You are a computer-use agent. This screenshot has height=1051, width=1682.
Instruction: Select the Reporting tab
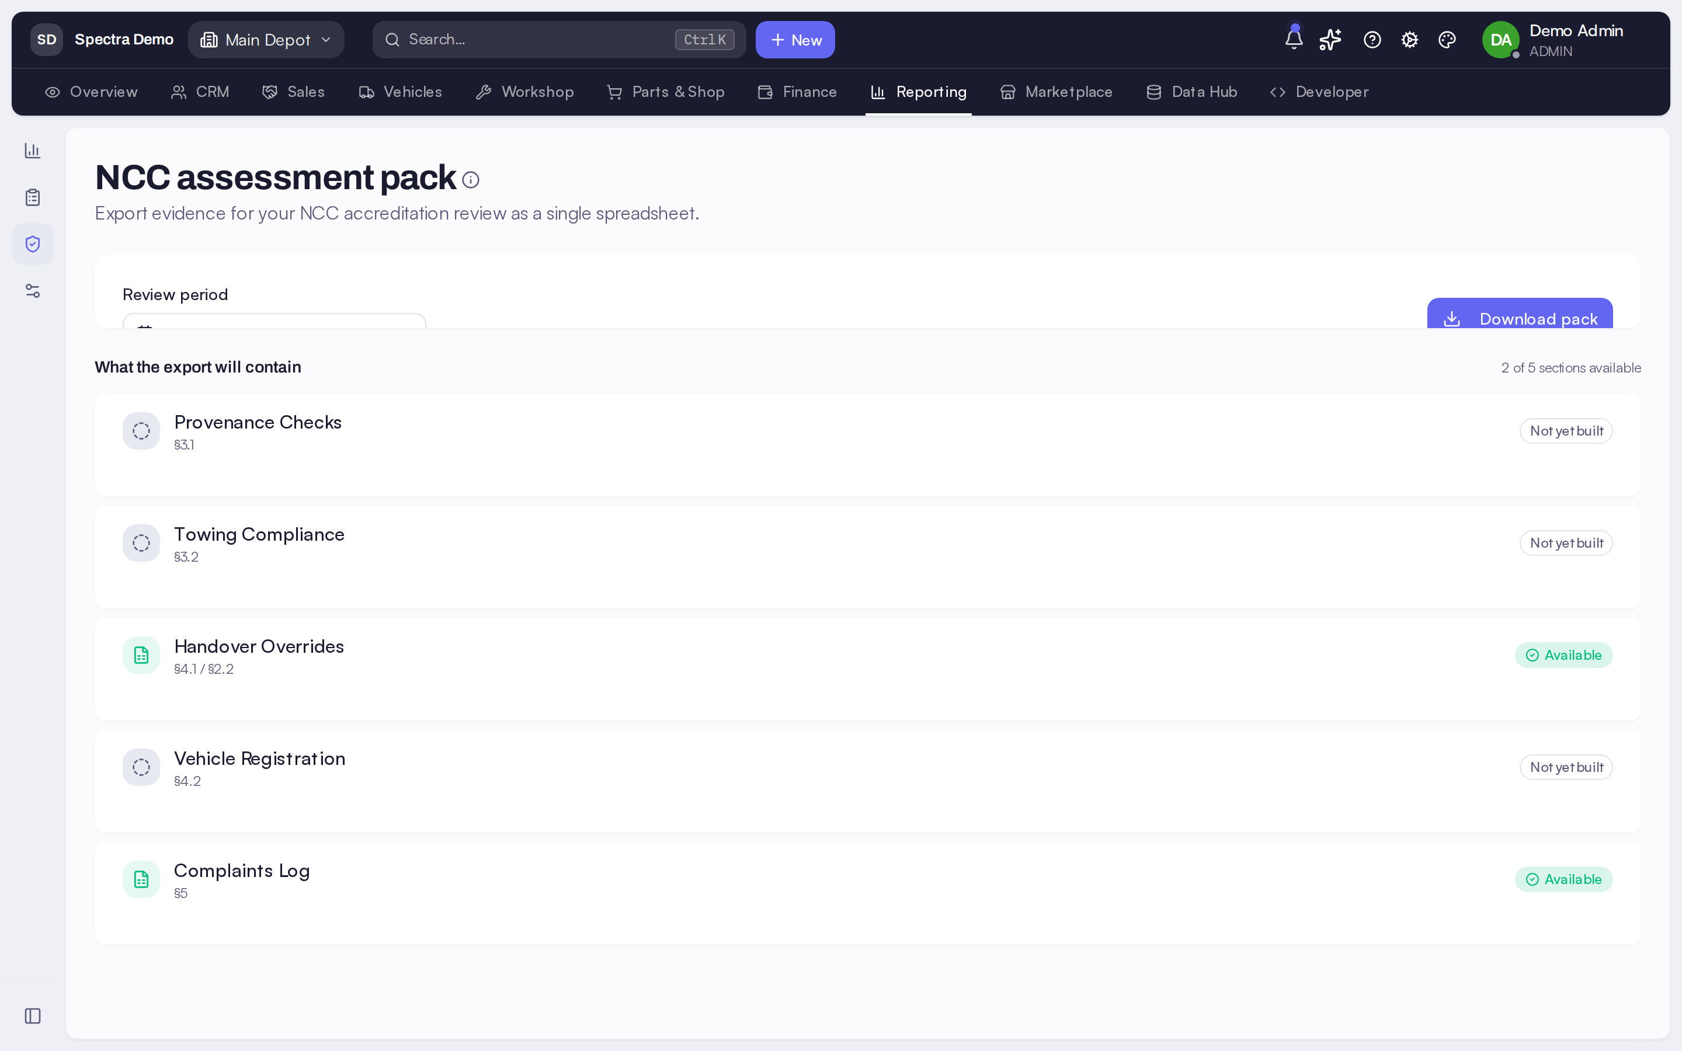pyautogui.click(x=918, y=92)
